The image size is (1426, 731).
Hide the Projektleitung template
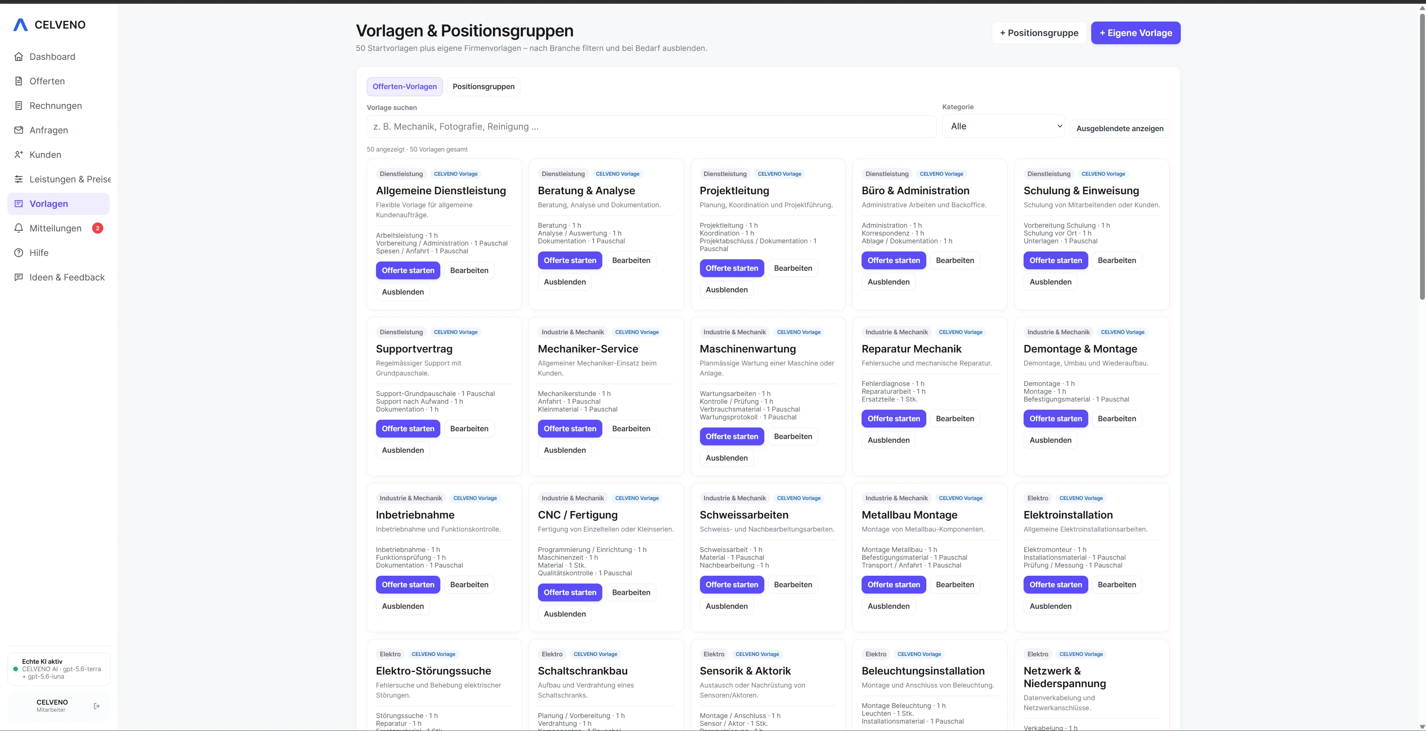click(x=726, y=290)
